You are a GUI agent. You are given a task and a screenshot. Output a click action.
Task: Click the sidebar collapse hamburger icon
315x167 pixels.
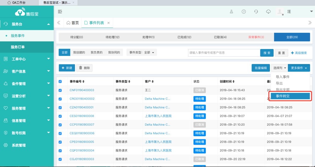pos(60,12)
